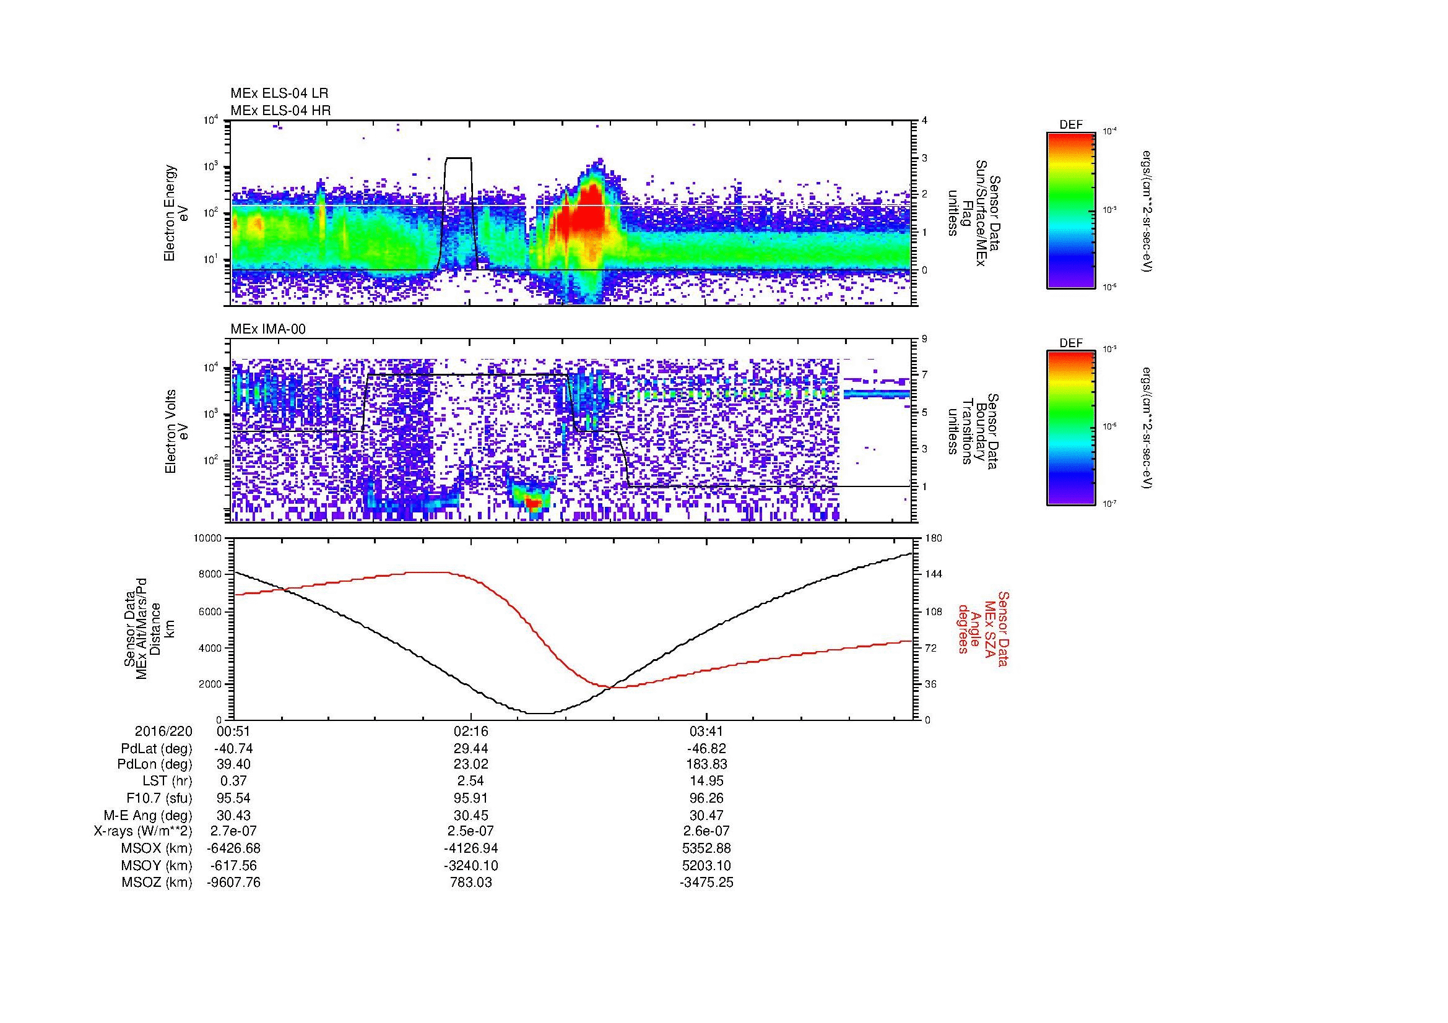Image resolution: width=1448 pixels, height=1023 pixels.
Task: Click the M-E Ang value '30.43'
Action: [234, 816]
